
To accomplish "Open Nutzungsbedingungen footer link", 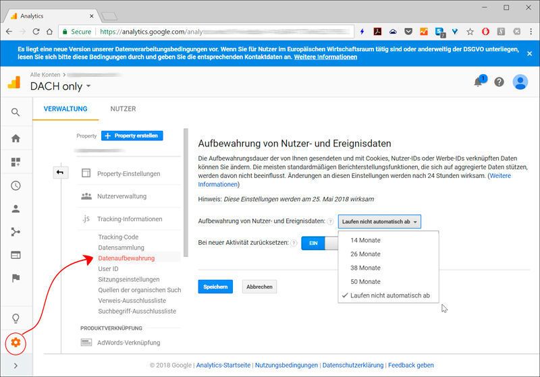I will pos(286,366).
